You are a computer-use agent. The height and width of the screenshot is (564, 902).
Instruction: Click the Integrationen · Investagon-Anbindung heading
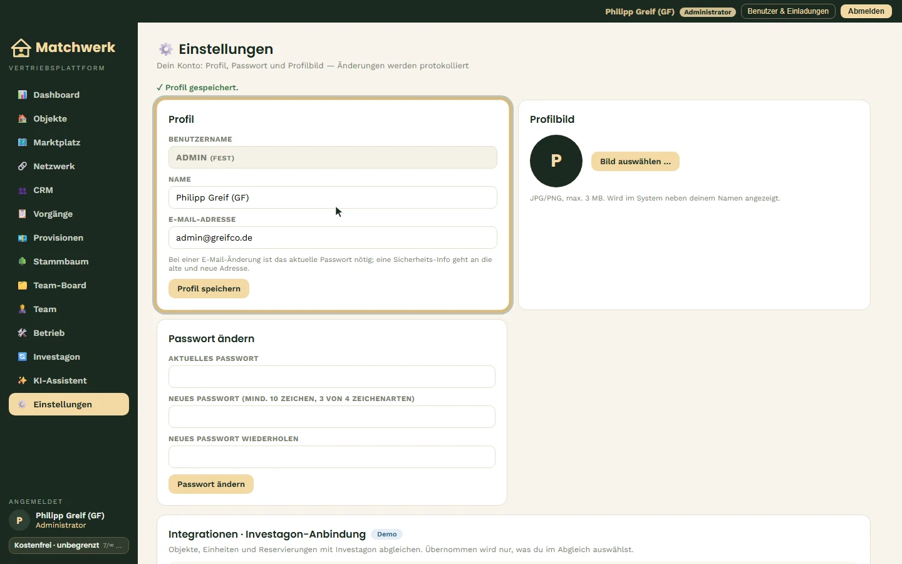(267, 534)
